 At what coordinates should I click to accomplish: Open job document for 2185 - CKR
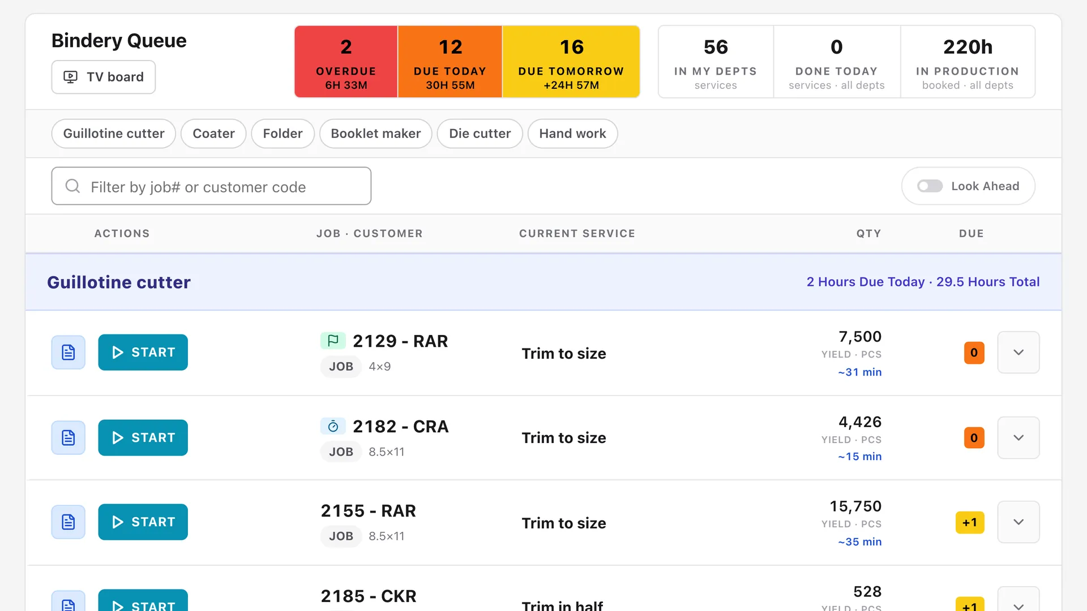[69, 601]
